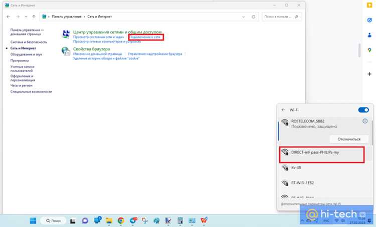Image resolution: width=376 pixels, height=227 pixels.
Task: Open File Explorer from the taskbar
Action: click(x=109, y=220)
